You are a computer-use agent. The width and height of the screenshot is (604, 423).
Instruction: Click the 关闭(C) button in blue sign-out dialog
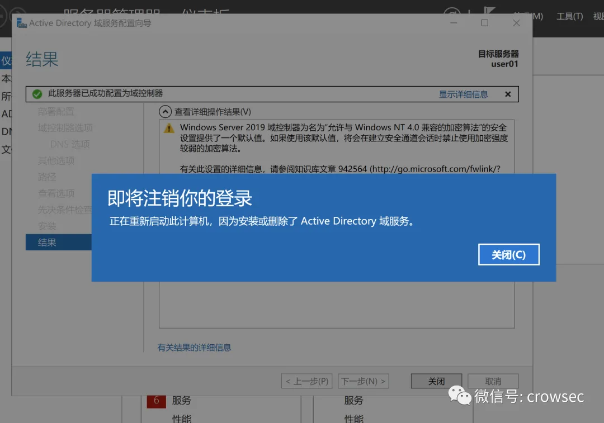point(508,254)
